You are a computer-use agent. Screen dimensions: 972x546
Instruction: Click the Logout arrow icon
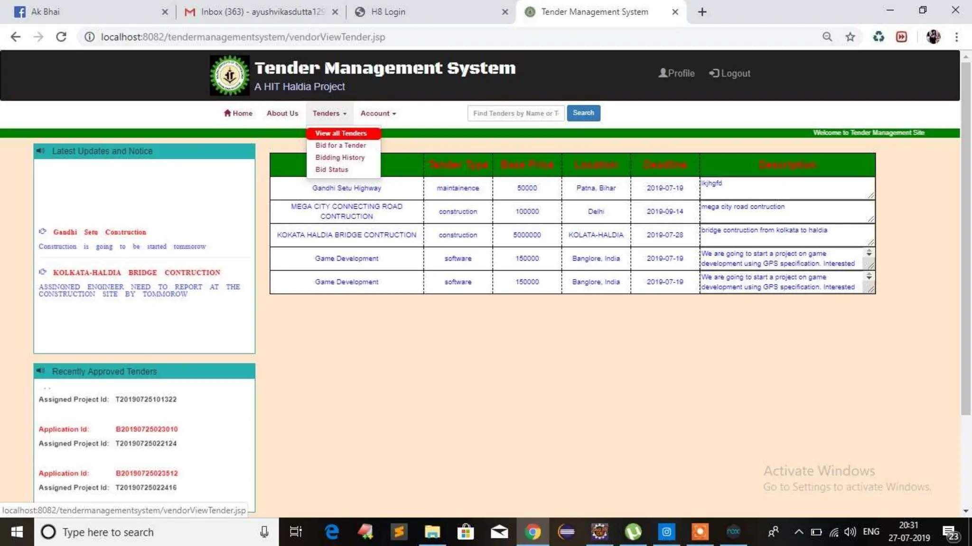[714, 73]
